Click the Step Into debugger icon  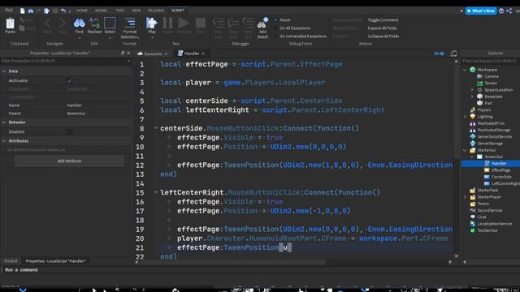click(x=219, y=24)
